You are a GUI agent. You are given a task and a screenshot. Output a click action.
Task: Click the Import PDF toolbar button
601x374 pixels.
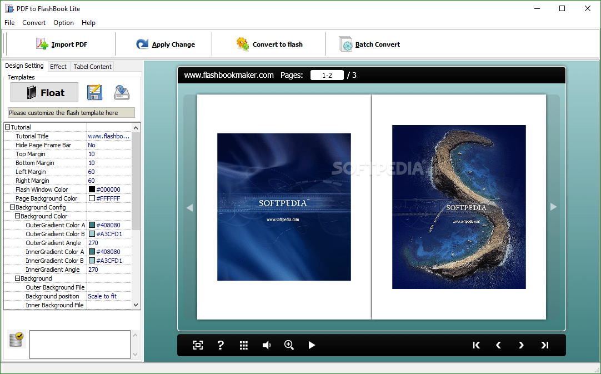62,44
